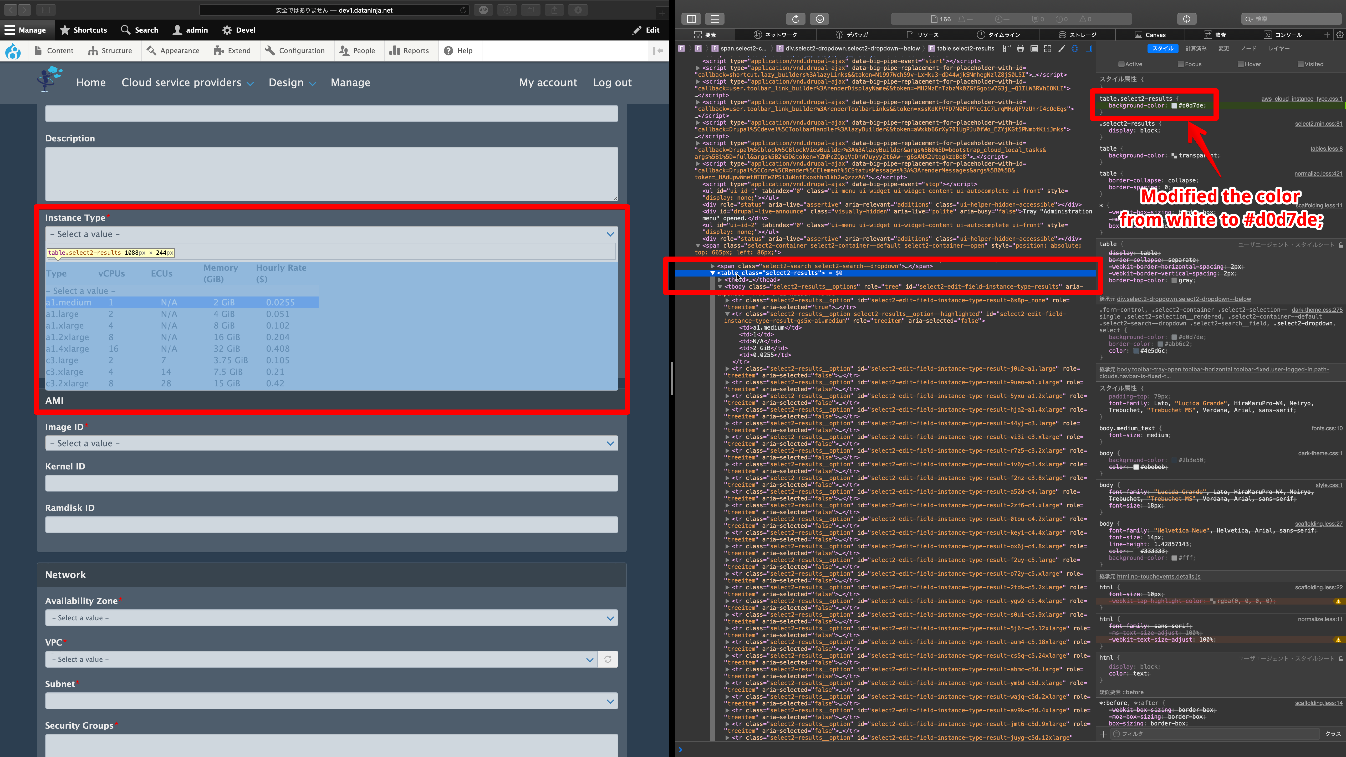This screenshot has width=1346, height=757.
Task: Dock Web Inspector to bottom icon
Action: pyautogui.click(x=715, y=19)
